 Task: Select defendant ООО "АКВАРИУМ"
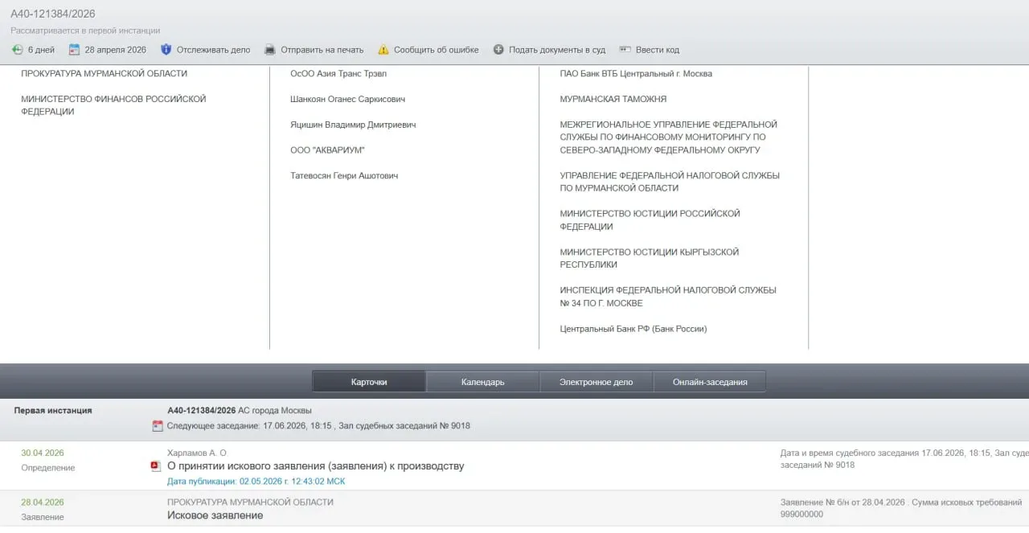click(x=327, y=150)
